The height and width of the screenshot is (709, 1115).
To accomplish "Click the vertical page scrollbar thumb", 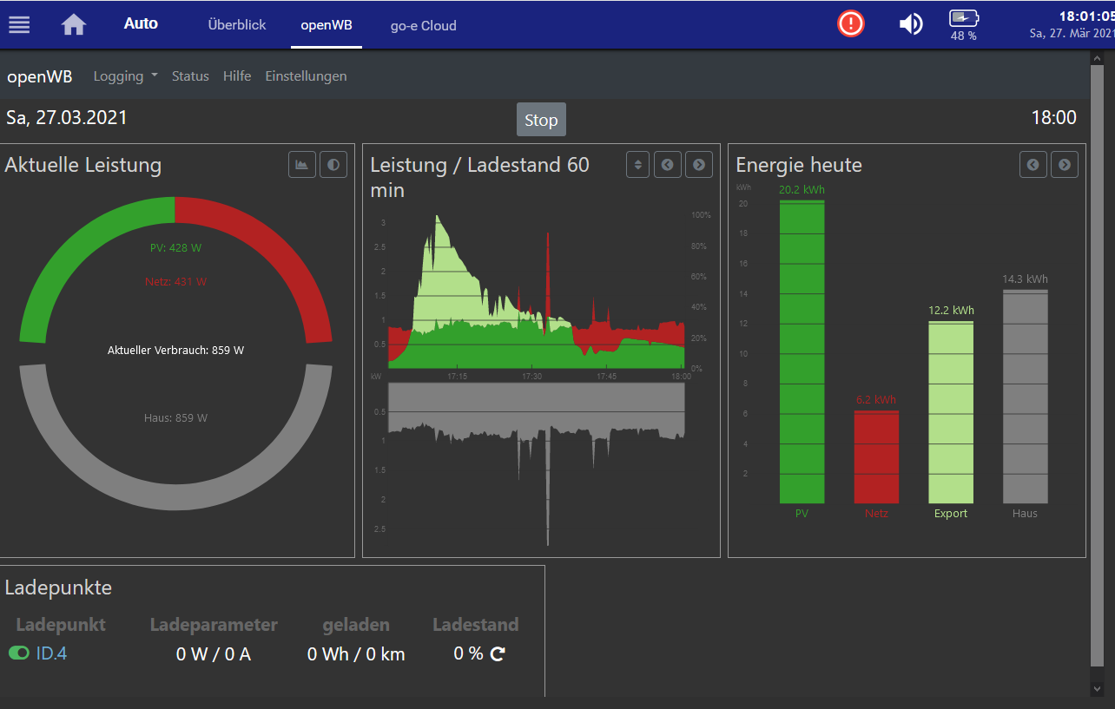I will 1096,366.
